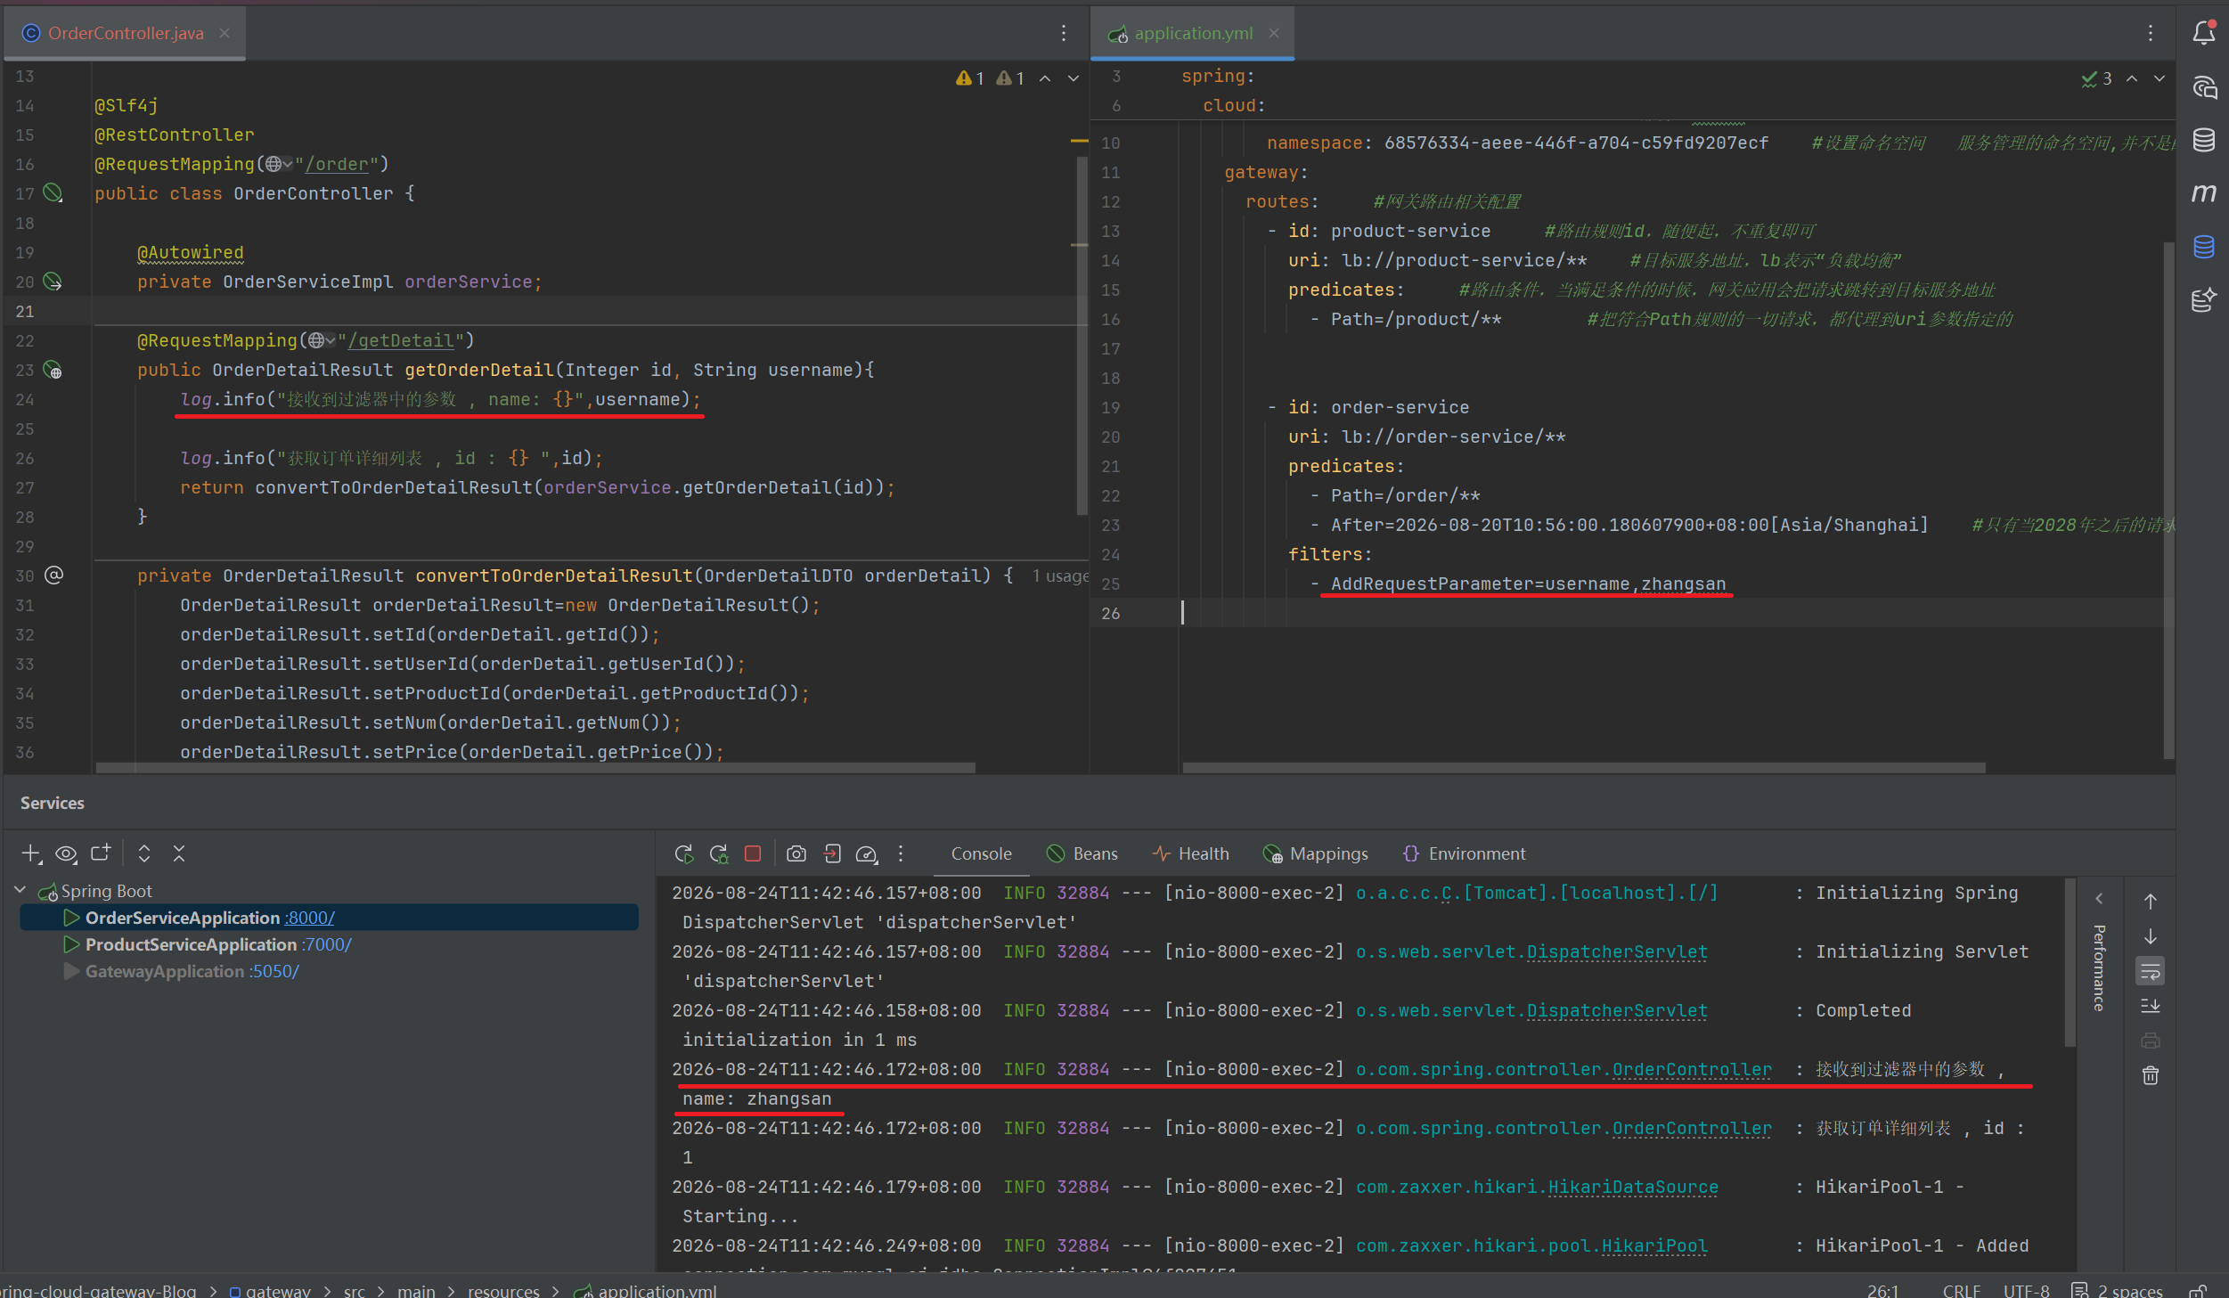Click the 1 usage hint
This screenshot has width=2229, height=1298.
tap(1060, 576)
